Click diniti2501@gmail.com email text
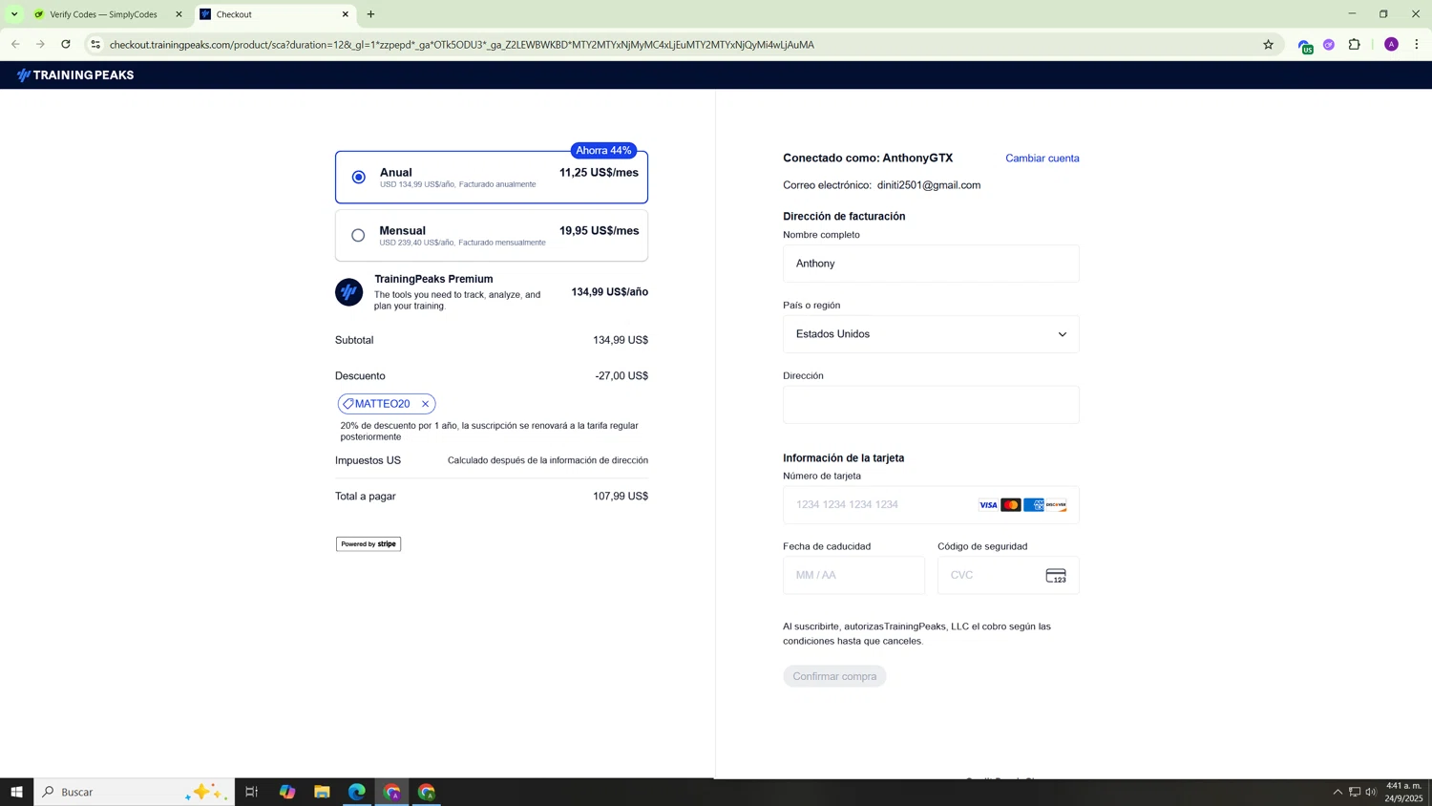Viewport: 1432px width, 806px height. 929,185
